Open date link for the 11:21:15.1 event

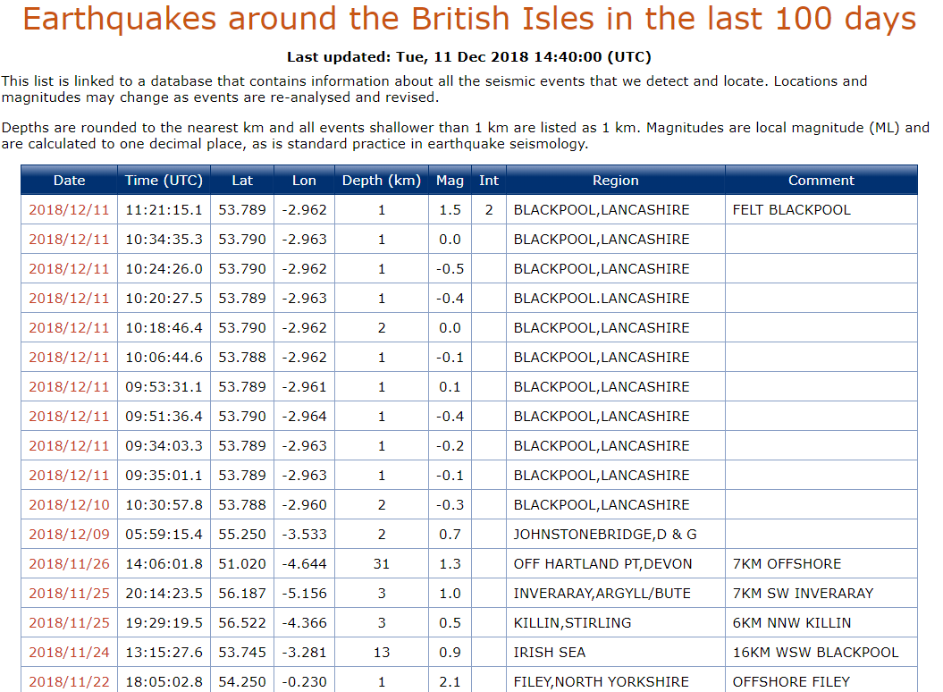[69, 210]
